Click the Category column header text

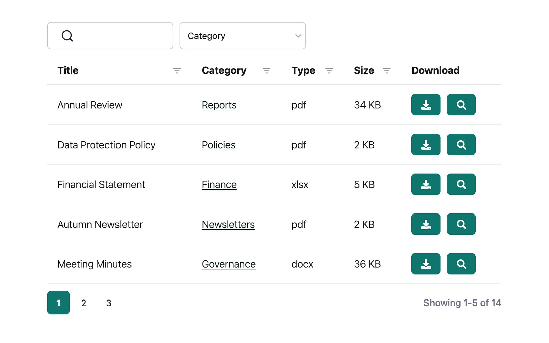point(224,70)
